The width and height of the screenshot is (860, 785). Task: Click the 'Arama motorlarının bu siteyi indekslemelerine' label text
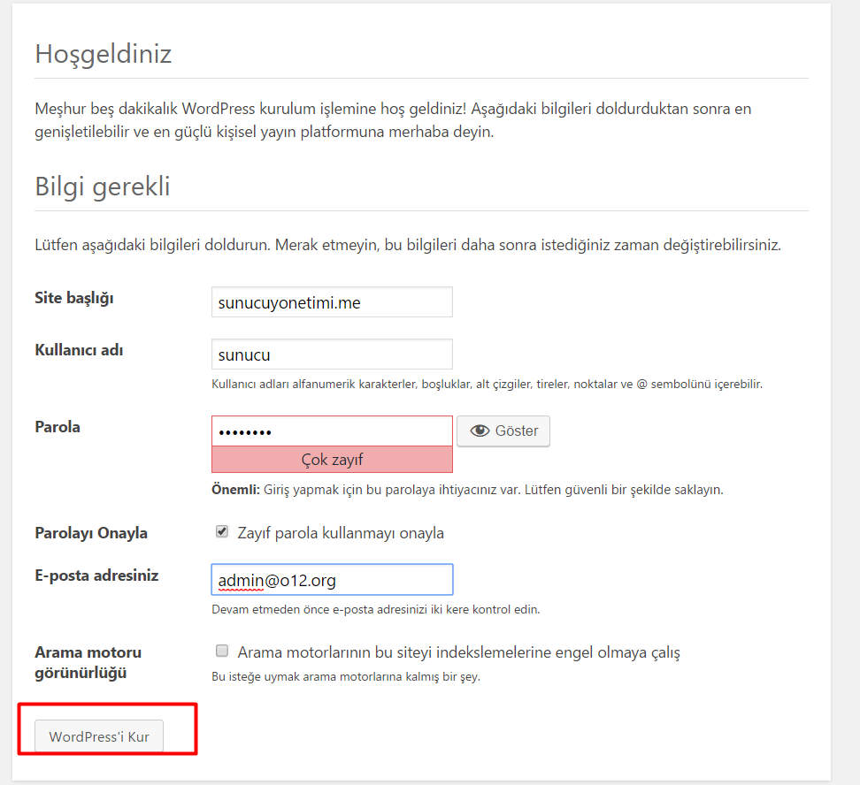click(x=458, y=652)
